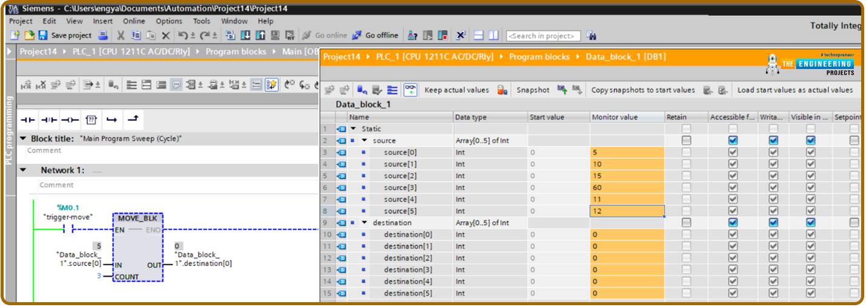The image size is (866, 307).
Task: Open the Undo history dropdown arrow
Action: pyautogui.click(x=193, y=36)
